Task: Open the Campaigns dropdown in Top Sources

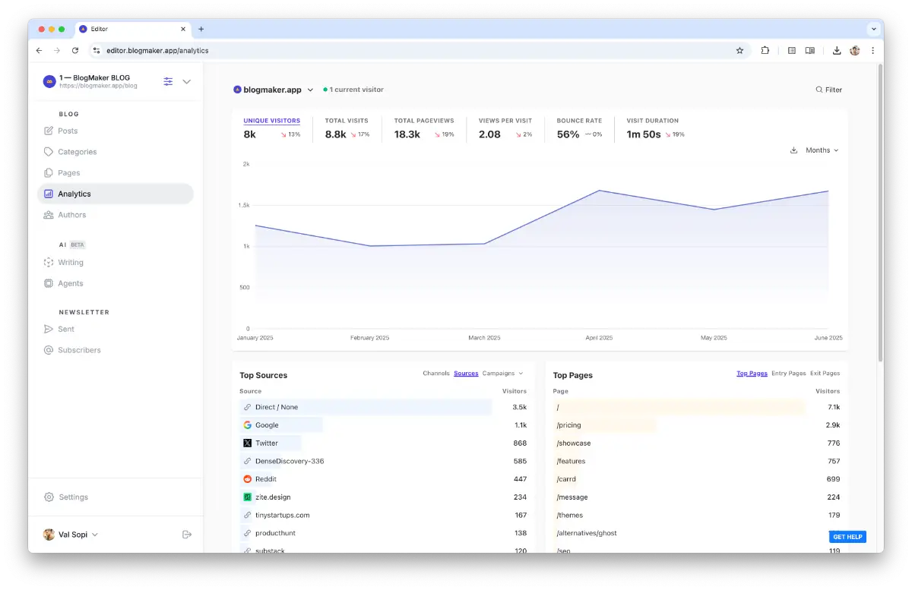Action: point(502,374)
